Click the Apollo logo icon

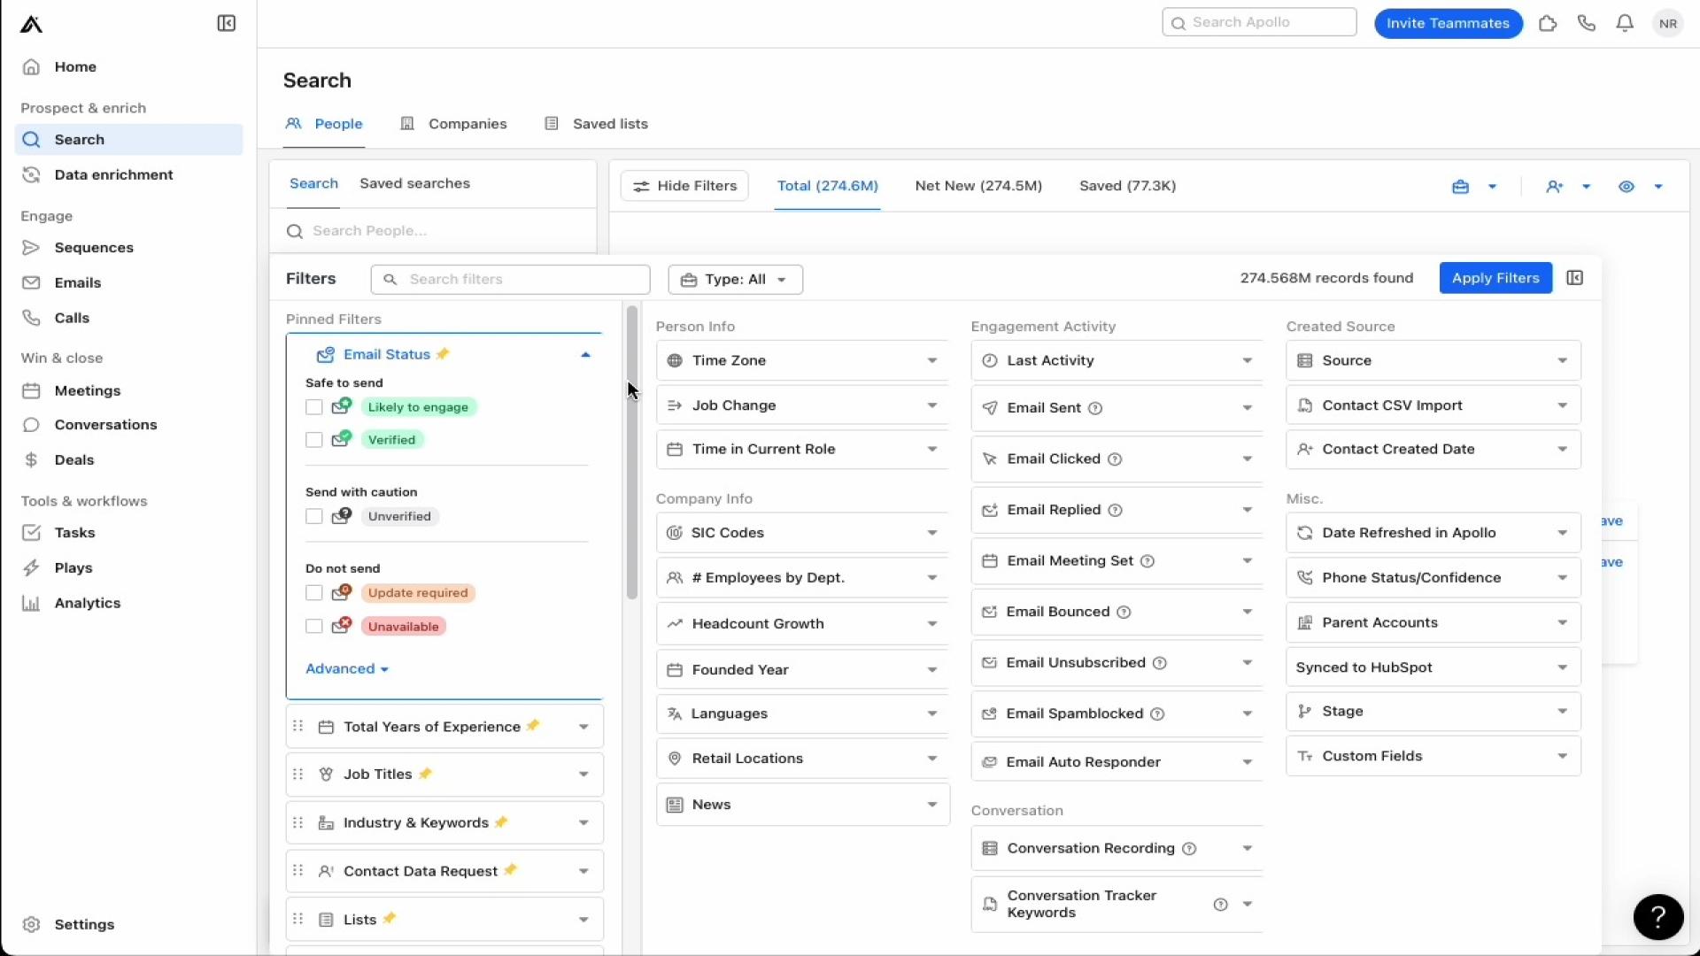[32, 24]
